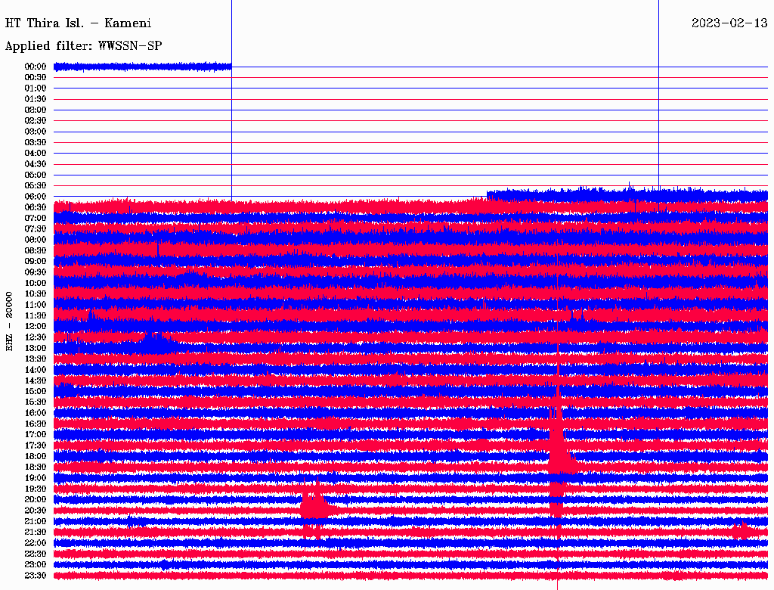
Task: Select the Applied filter WWSSN-SP text
Action: [x=83, y=46]
